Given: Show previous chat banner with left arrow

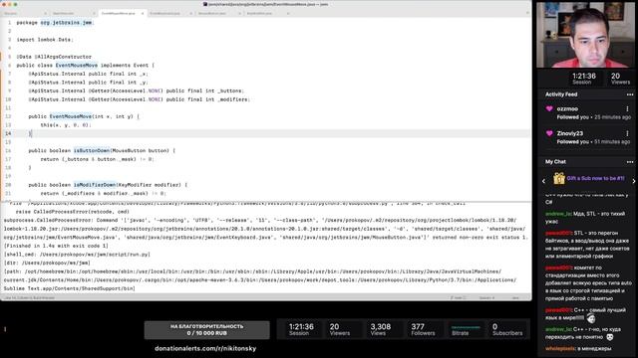Looking at the screenshot, I should 544,181.
